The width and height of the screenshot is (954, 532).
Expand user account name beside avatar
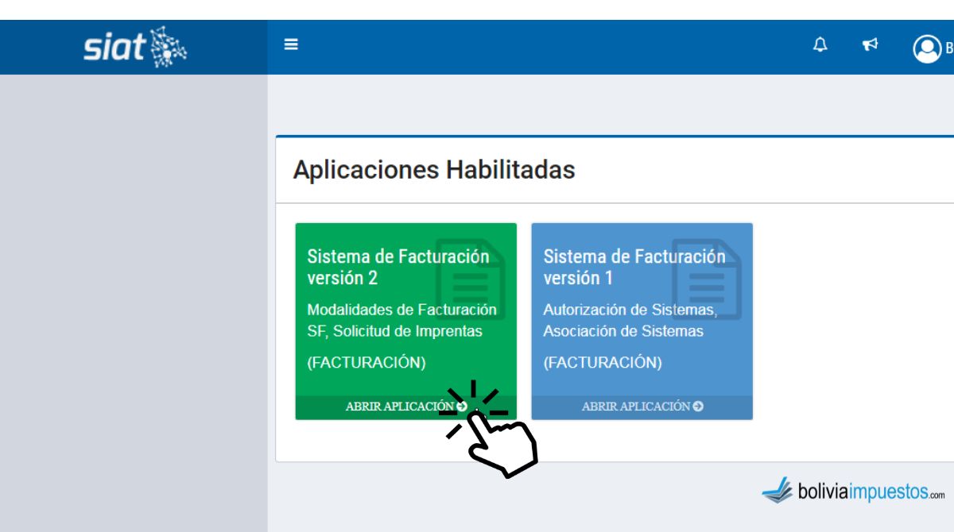click(x=948, y=48)
